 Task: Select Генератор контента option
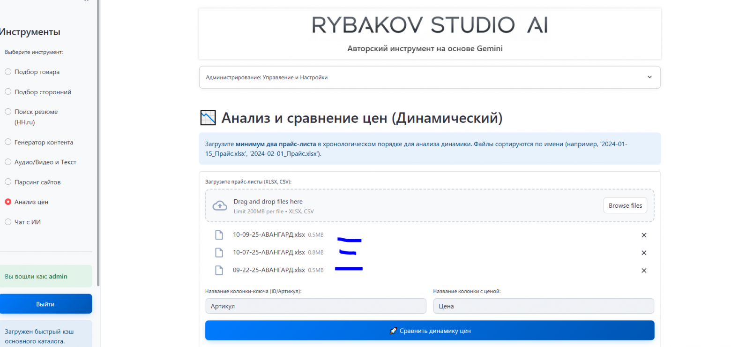click(x=8, y=142)
